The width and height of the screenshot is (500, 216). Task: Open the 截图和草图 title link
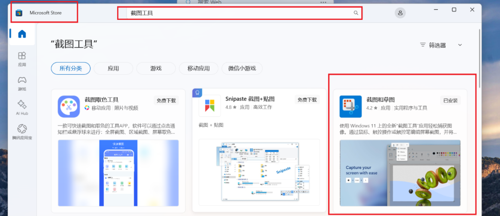point(381,100)
